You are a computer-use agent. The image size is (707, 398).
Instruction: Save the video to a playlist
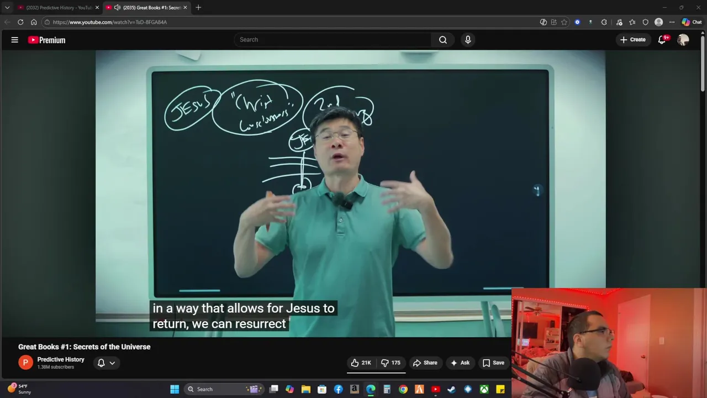pos(493,363)
